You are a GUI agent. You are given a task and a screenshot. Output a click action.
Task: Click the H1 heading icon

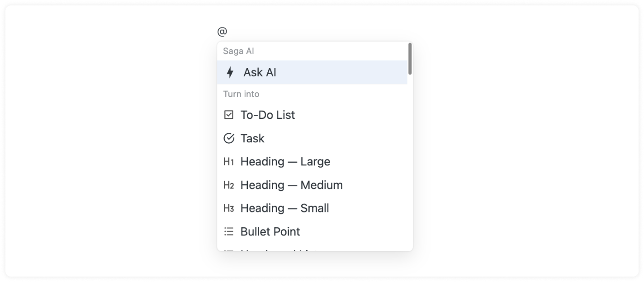[229, 162]
